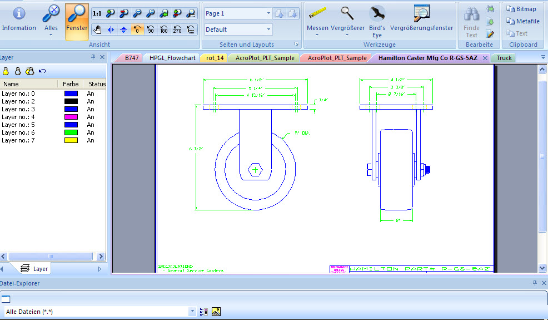Open the Page 1 dropdown

click(268, 13)
